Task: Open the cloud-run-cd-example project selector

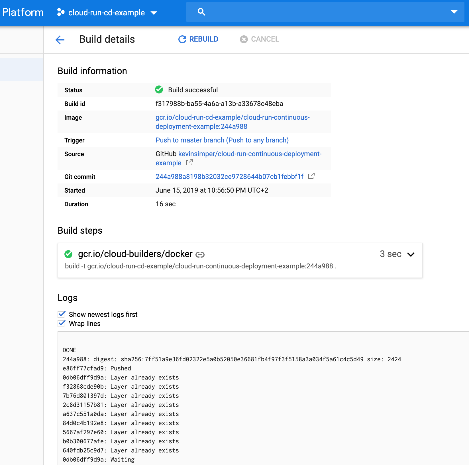Action: (x=107, y=13)
